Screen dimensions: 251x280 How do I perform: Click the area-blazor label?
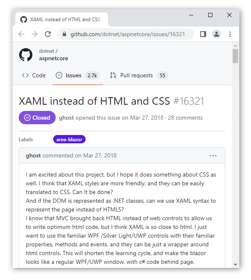[69, 139]
